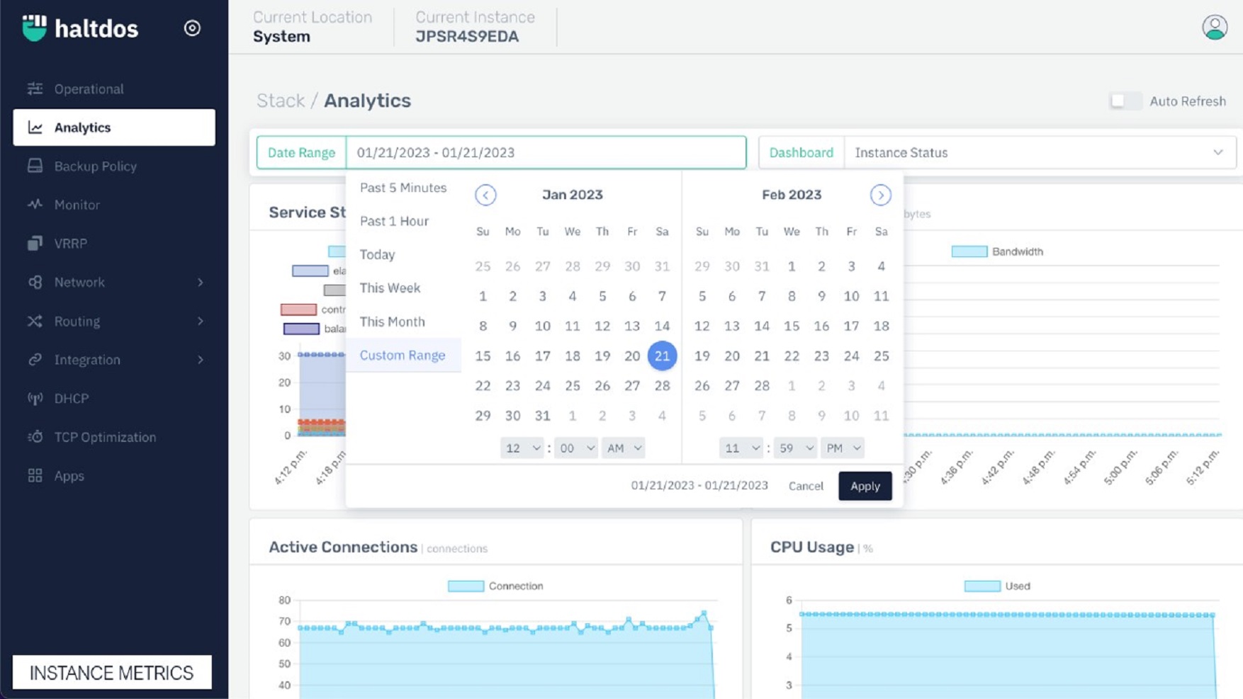Image resolution: width=1243 pixels, height=699 pixels.
Task: Open the start-time AM/PM dropdown
Action: coord(623,448)
